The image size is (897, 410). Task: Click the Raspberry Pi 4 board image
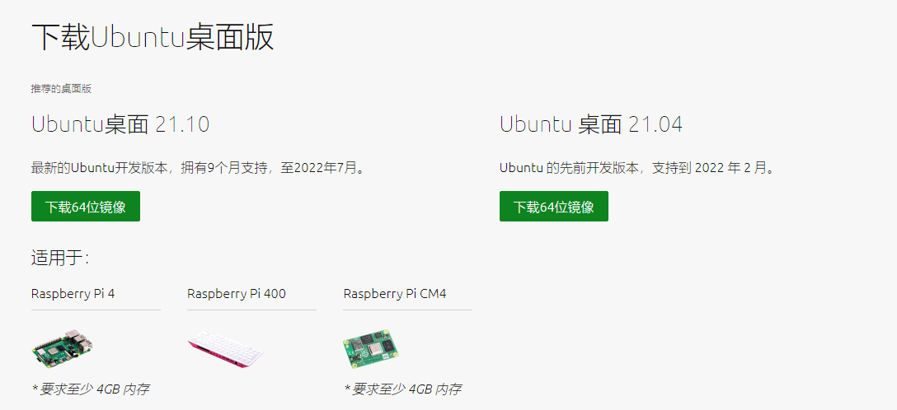(x=63, y=347)
